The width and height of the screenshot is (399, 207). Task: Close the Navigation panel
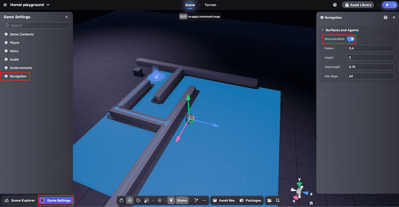pyautogui.click(x=394, y=18)
